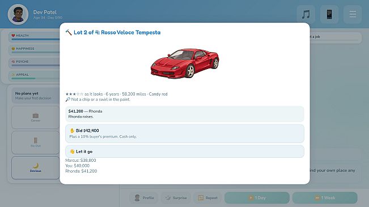369x207 pixels.
Task: Advance time with the 1 Day button
Action: (x=257, y=198)
